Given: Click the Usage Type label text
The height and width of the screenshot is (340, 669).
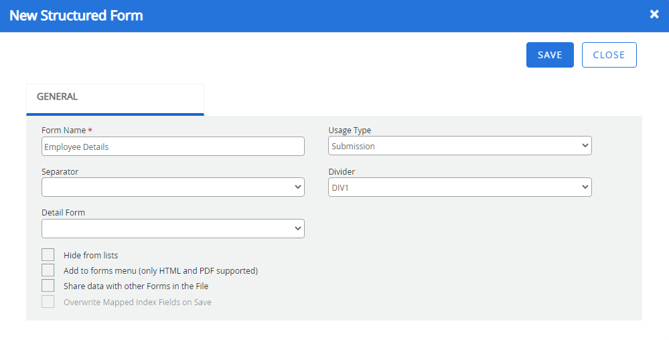Looking at the screenshot, I should coord(350,131).
